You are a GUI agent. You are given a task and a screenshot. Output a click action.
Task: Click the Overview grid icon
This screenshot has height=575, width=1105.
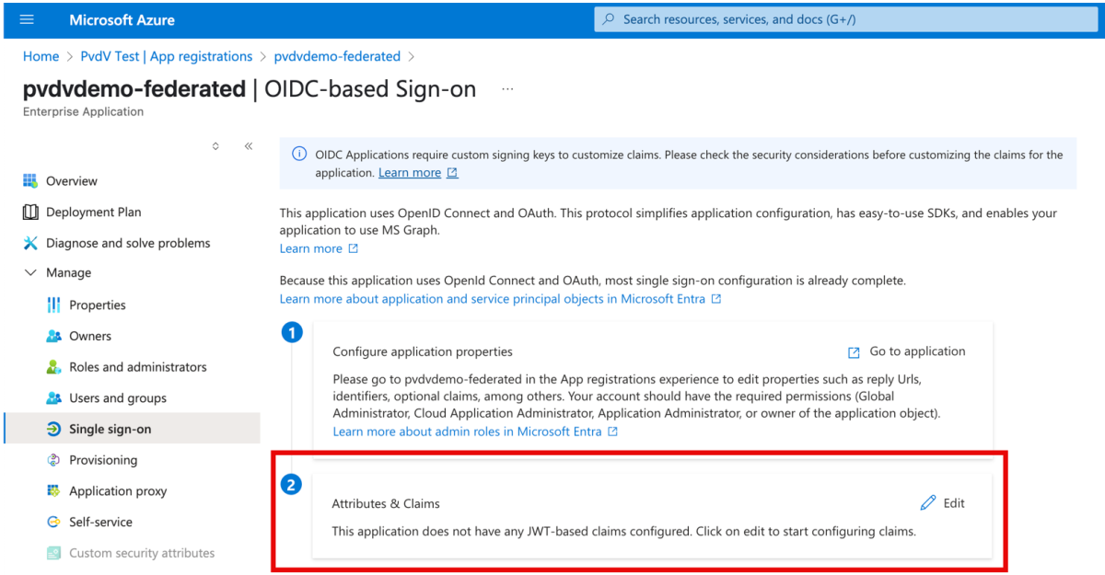pos(30,181)
